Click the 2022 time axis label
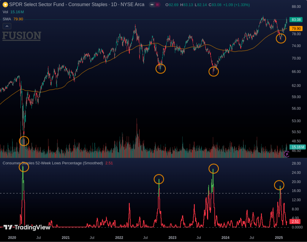The width and height of the screenshot is (307, 242). [119, 238]
